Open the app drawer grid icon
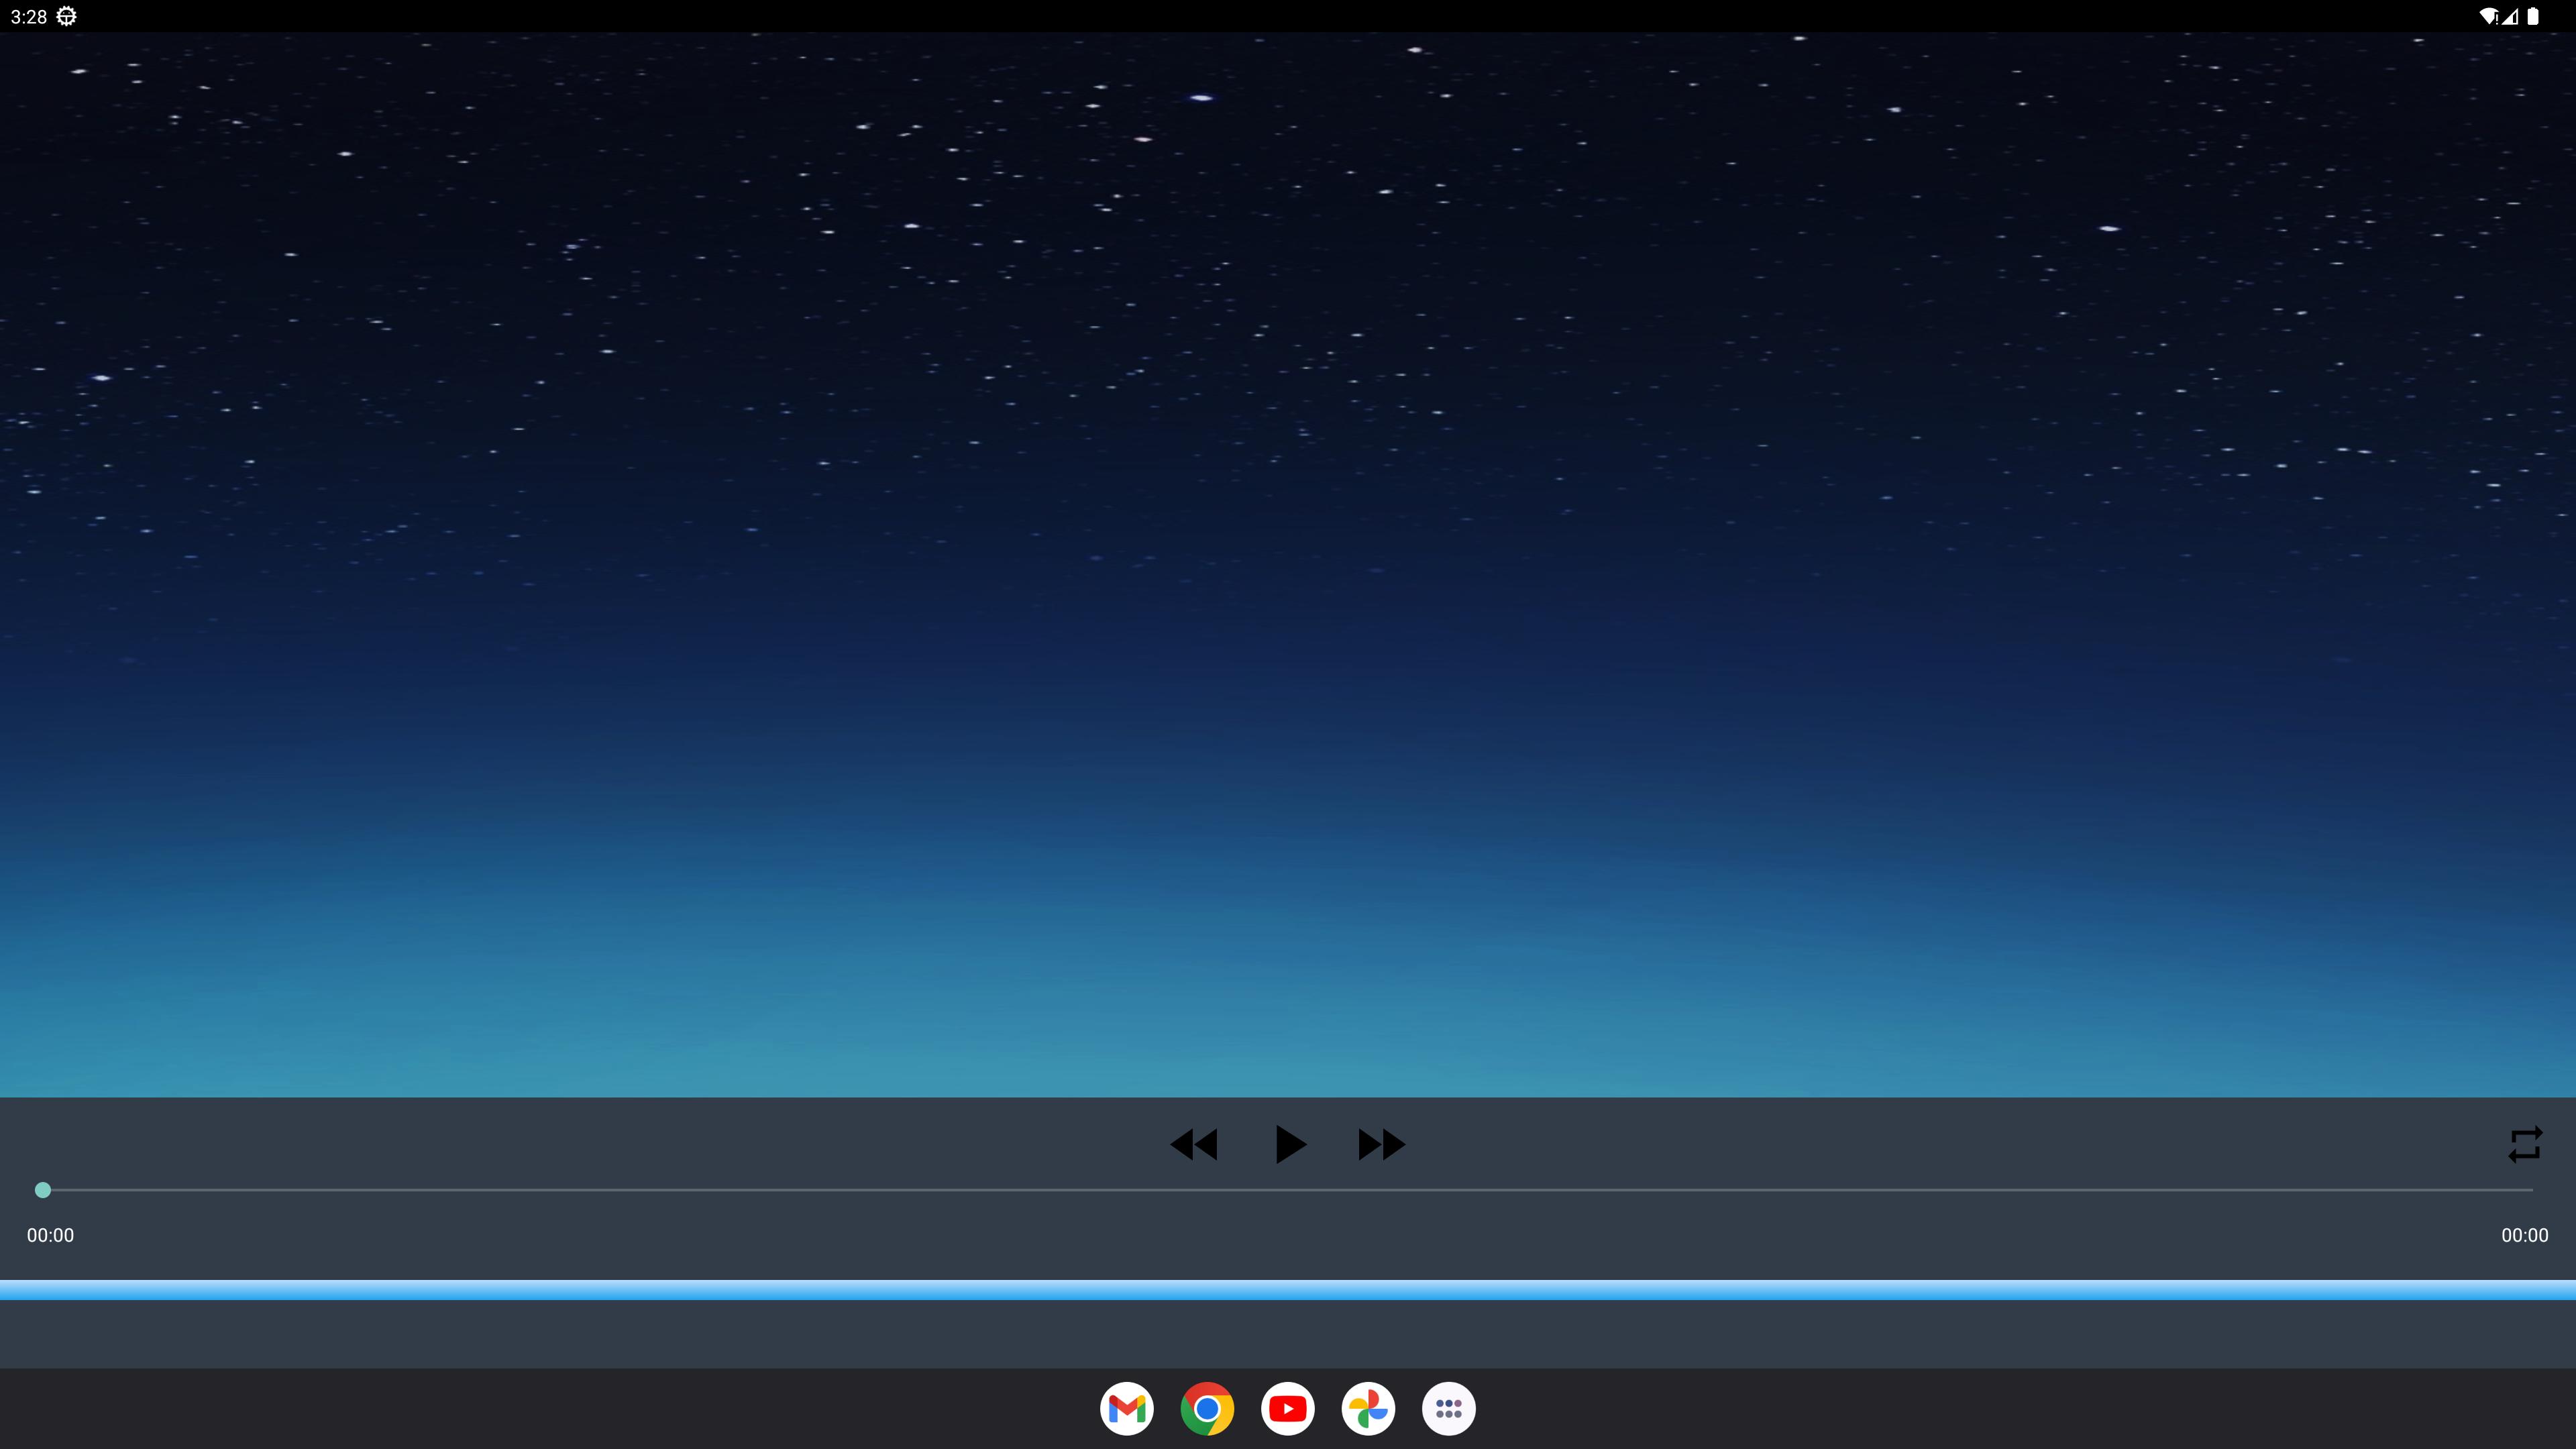2576x1449 pixels. click(1449, 1408)
